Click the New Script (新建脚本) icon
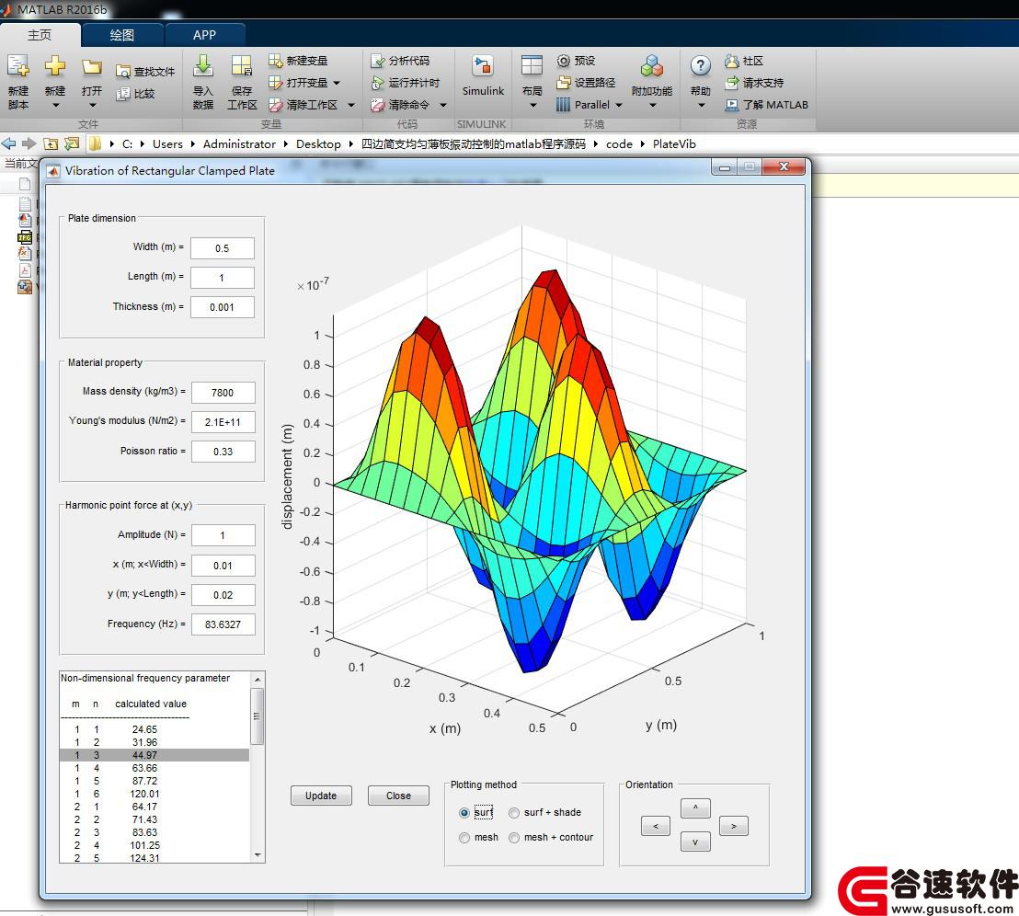Image resolution: width=1019 pixels, height=916 pixels. (x=18, y=65)
